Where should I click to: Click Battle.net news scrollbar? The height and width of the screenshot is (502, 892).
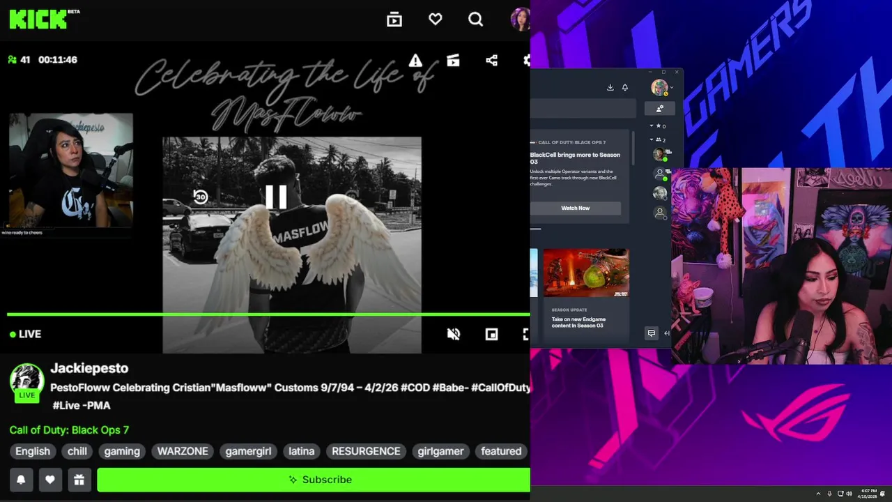633,148
